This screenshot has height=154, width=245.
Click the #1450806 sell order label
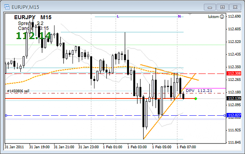[18, 91]
